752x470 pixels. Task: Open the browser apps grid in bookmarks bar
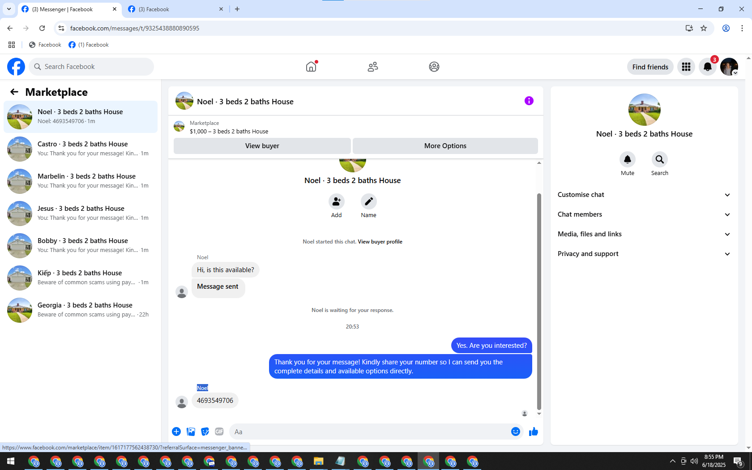pyautogui.click(x=12, y=45)
